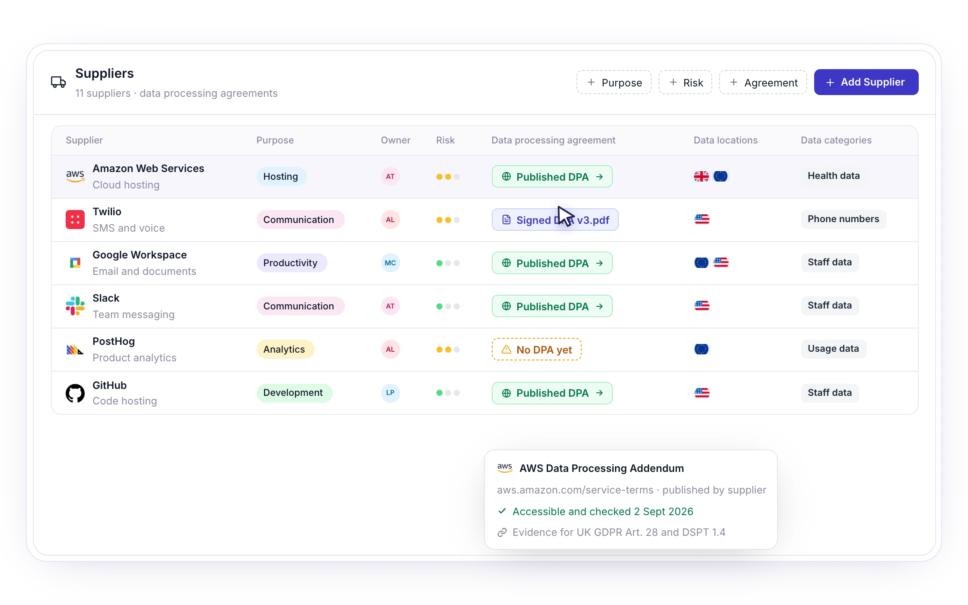Click the Add Supplier button
The height and width of the screenshot is (605, 968).
point(866,82)
